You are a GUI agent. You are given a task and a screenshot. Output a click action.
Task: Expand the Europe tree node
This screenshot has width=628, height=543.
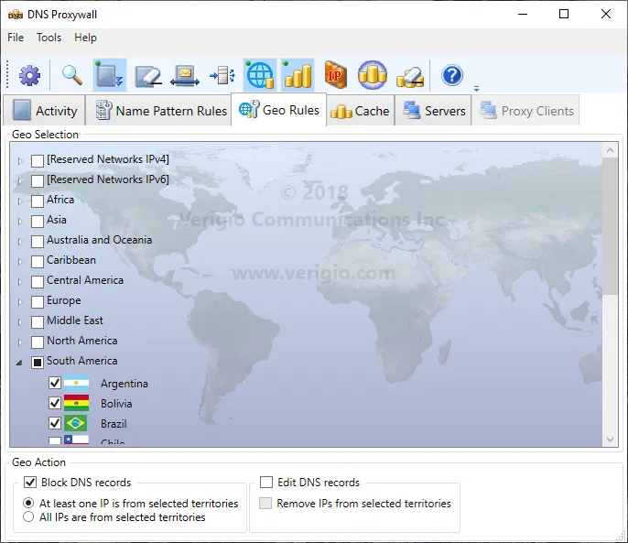(20, 301)
